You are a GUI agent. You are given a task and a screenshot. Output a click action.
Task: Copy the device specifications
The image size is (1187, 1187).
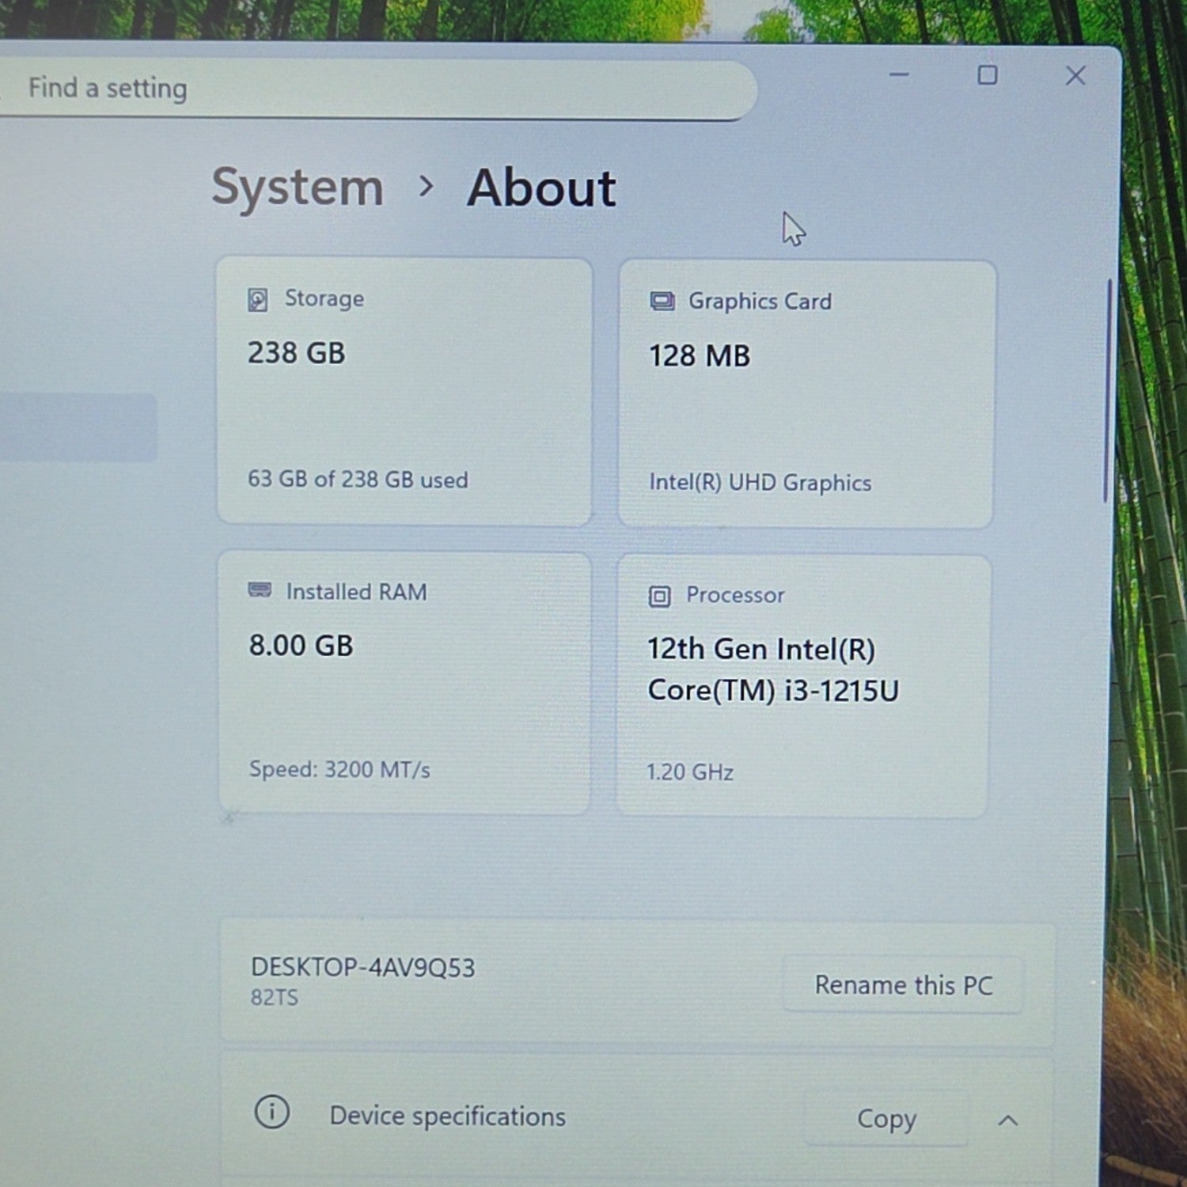886,1119
